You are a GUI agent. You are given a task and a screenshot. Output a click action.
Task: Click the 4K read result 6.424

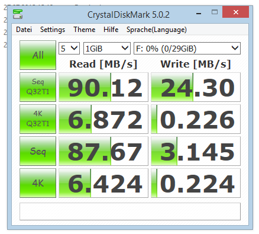pyautogui.click(x=103, y=183)
